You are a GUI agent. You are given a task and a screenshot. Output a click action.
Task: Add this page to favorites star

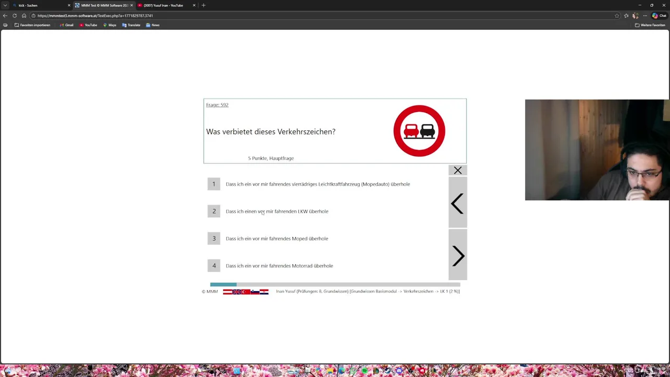tap(617, 16)
